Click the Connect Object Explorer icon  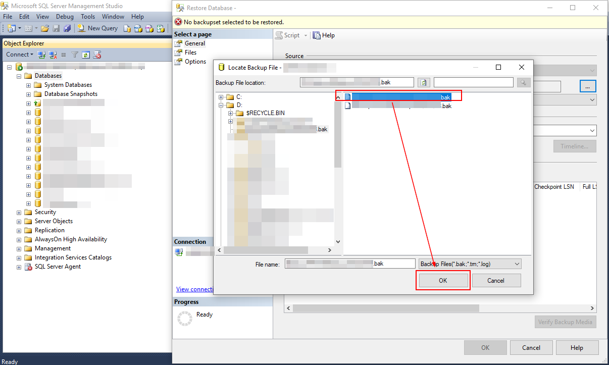pyautogui.click(x=42, y=55)
